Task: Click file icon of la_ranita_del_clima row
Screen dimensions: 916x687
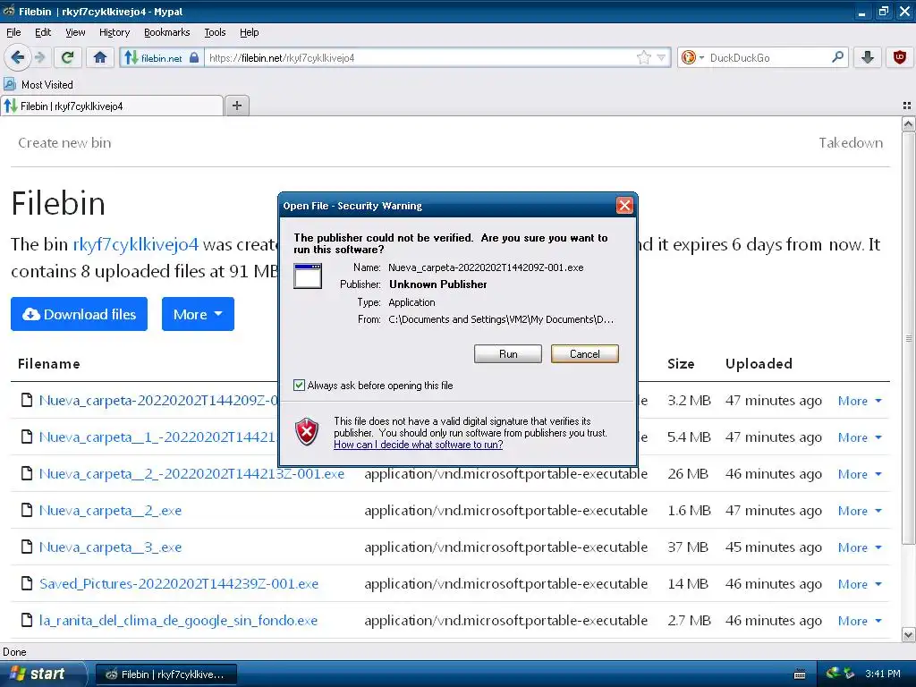Action: click(26, 621)
